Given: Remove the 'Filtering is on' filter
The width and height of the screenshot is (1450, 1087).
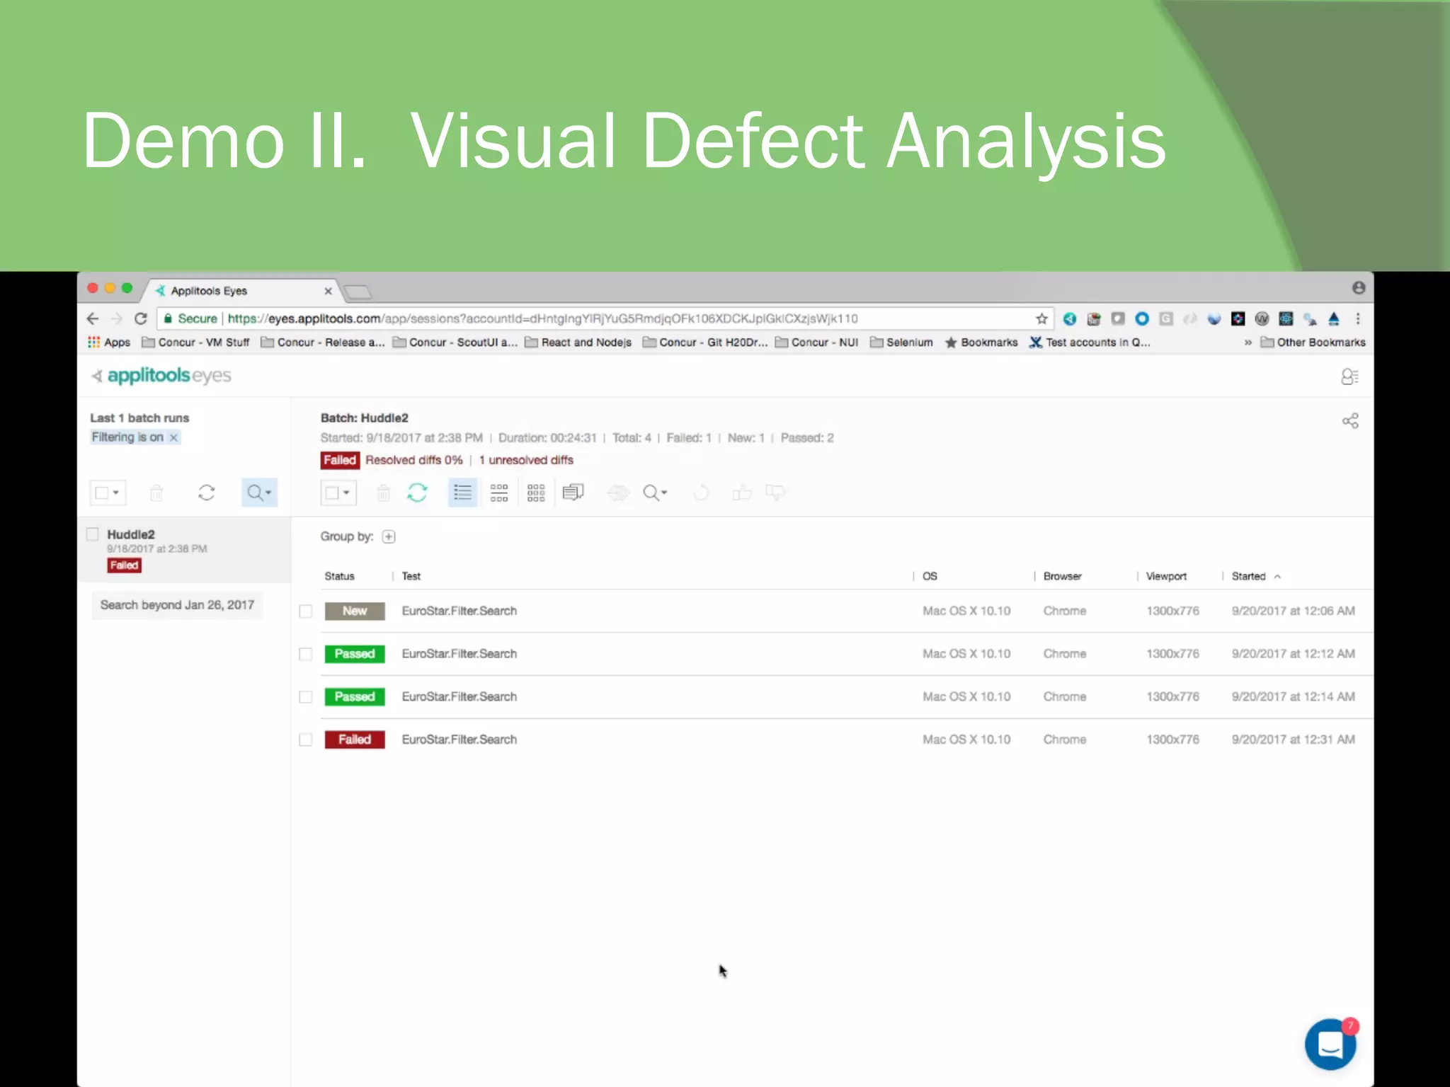Looking at the screenshot, I should click(x=173, y=437).
